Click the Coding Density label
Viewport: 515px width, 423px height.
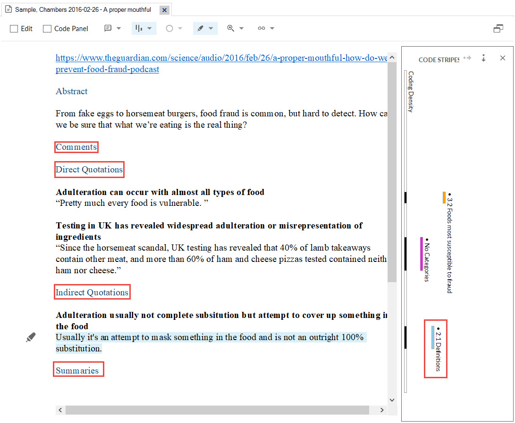pos(411,92)
